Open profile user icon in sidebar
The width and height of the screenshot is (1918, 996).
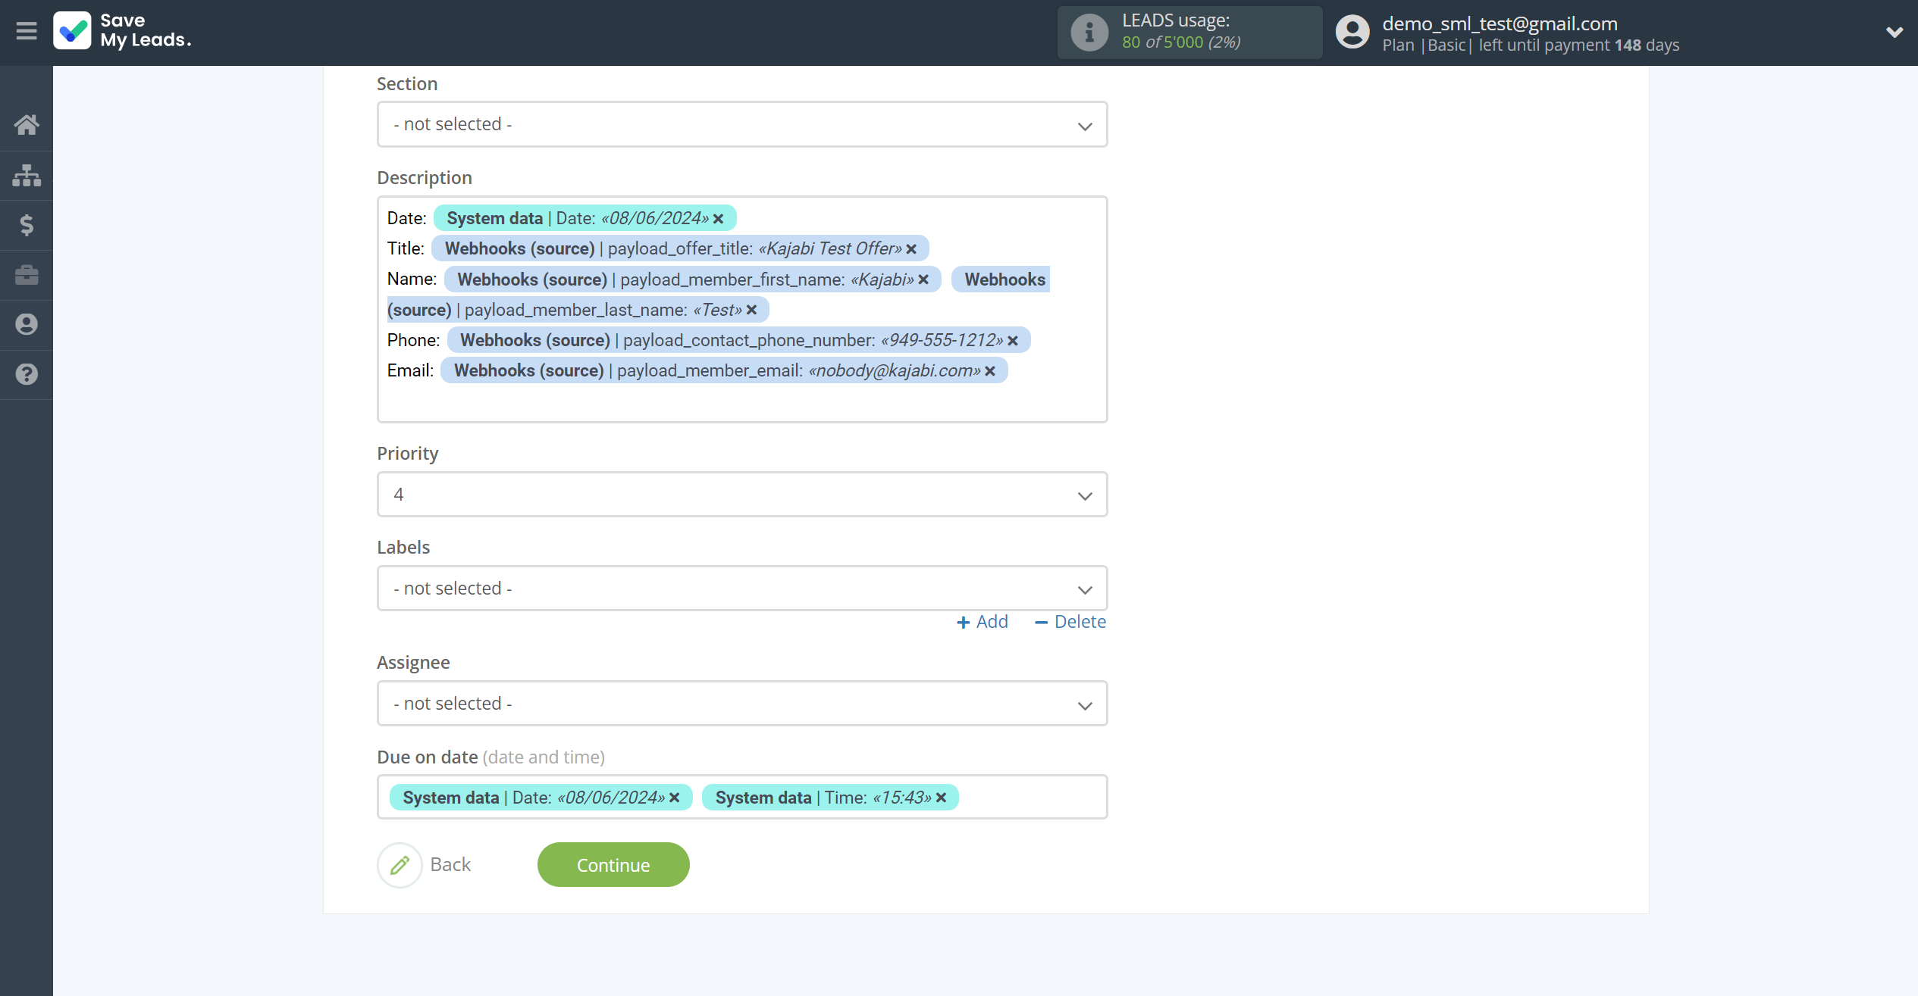point(27,324)
